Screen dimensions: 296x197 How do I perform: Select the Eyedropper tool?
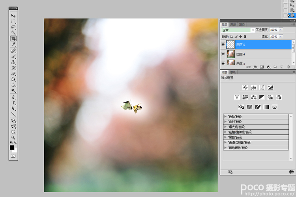pos(13,44)
